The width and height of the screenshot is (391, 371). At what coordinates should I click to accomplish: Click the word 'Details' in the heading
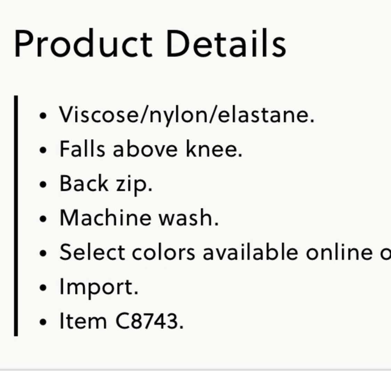pyautogui.click(x=226, y=44)
